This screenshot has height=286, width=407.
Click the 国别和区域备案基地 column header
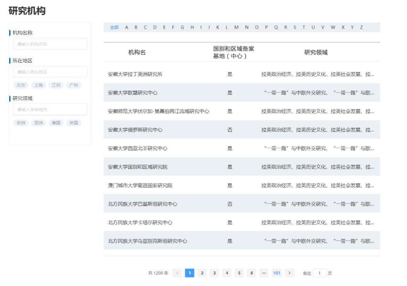(x=234, y=53)
